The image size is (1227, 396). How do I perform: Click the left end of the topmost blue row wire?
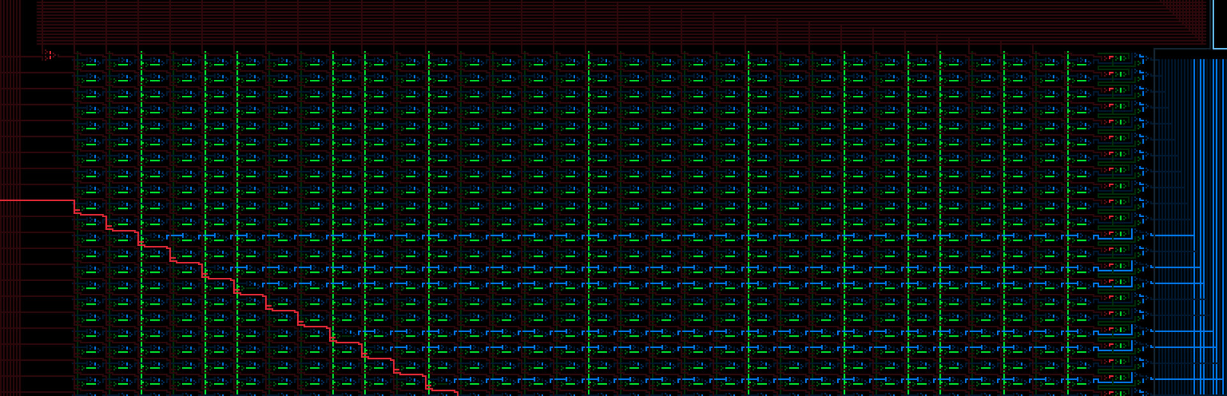click(169, 237)
